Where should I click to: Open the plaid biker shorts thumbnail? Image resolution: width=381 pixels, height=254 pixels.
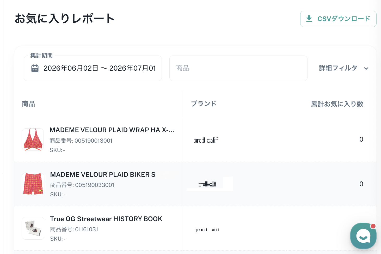(x=33, y=184)
